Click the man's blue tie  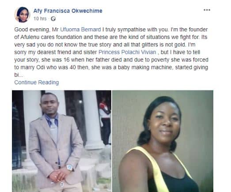tap(53, 129)
